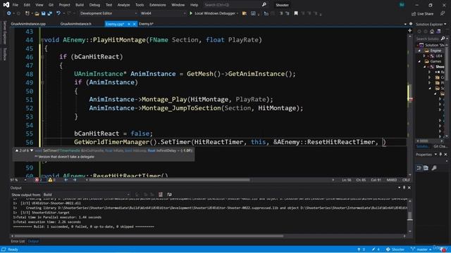
Task: Close the Properties panel
Action: pyautogui.click(x=445, y=155)
